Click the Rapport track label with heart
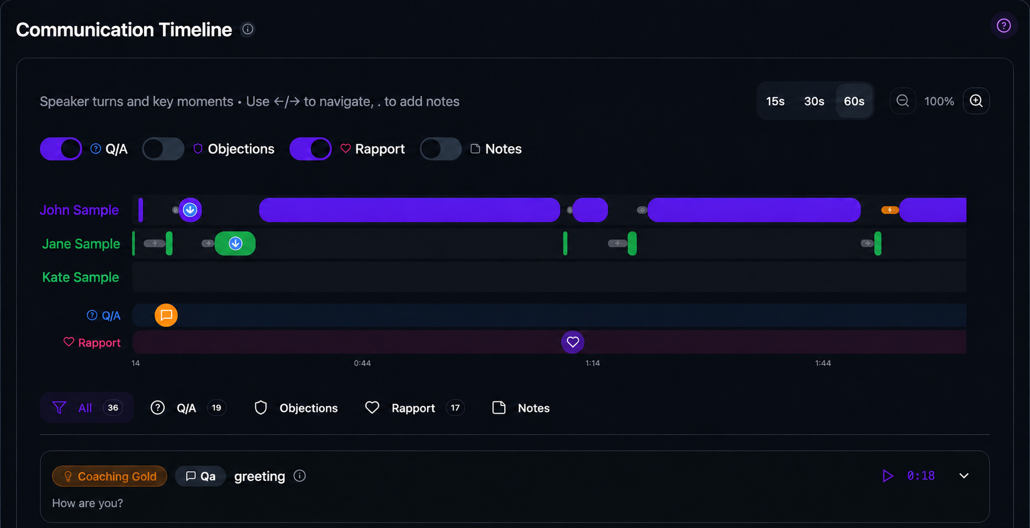This screenshot has height=528, width=1030. pos(92,342)
